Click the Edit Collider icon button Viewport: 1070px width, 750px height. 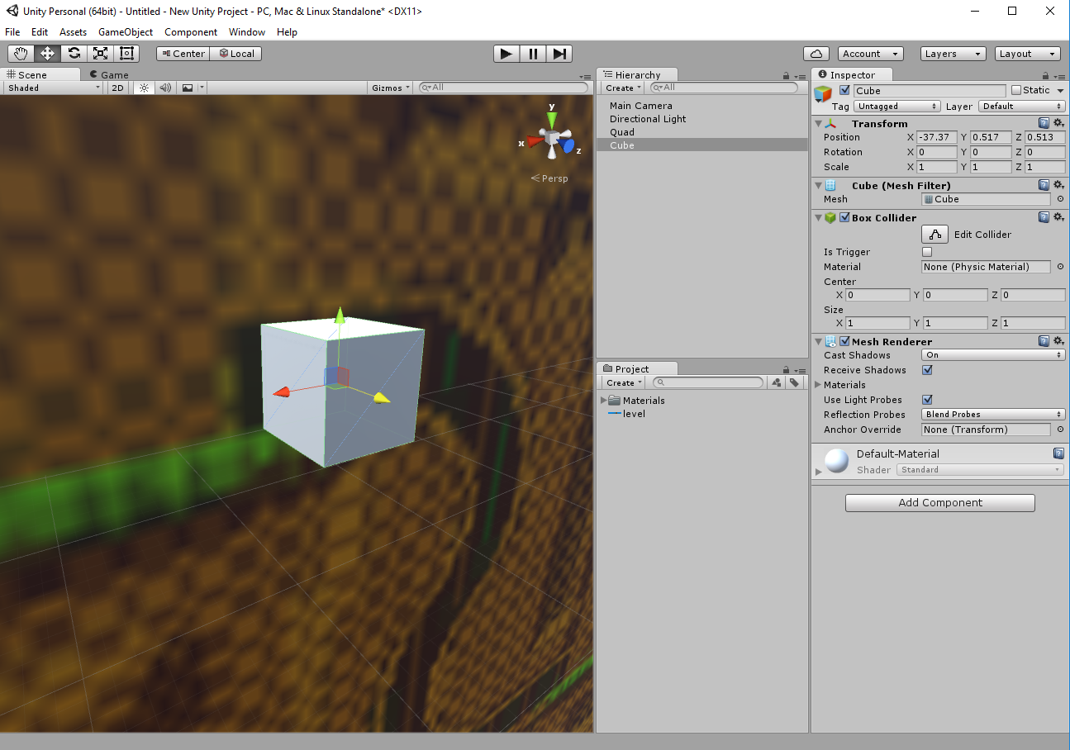pos(934,235)
